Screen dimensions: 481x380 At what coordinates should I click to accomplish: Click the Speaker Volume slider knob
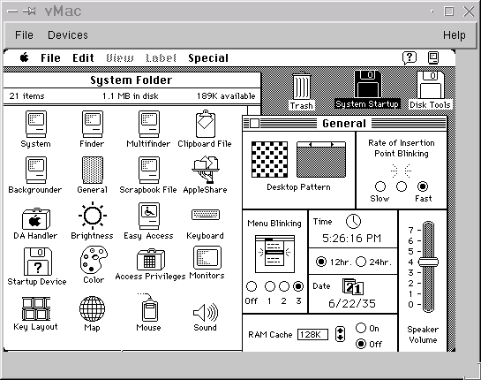coord(428,262)
